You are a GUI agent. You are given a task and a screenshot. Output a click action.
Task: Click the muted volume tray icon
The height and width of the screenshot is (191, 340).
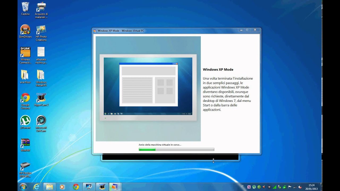click(x=300, y=187)
